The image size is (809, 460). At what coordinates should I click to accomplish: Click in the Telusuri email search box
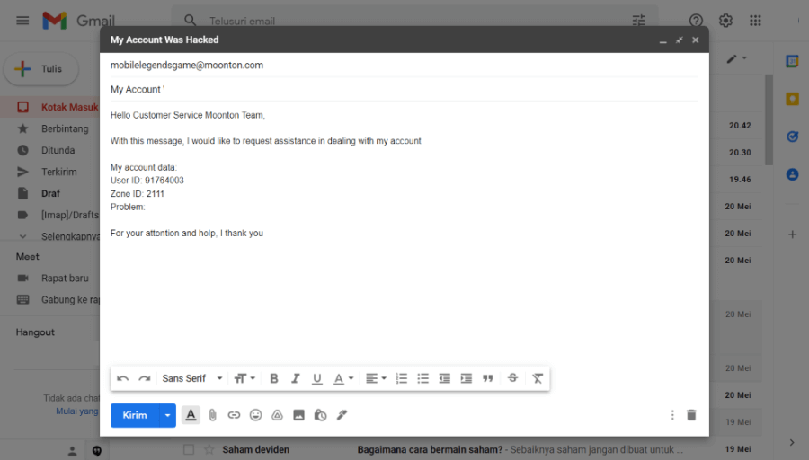click(x=413, y=21)
